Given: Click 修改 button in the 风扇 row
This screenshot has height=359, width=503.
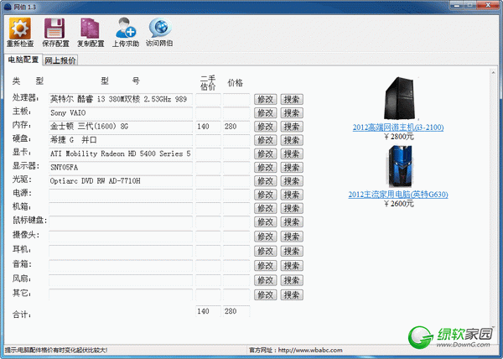Looking at the screenshot, I should (265, 280).
